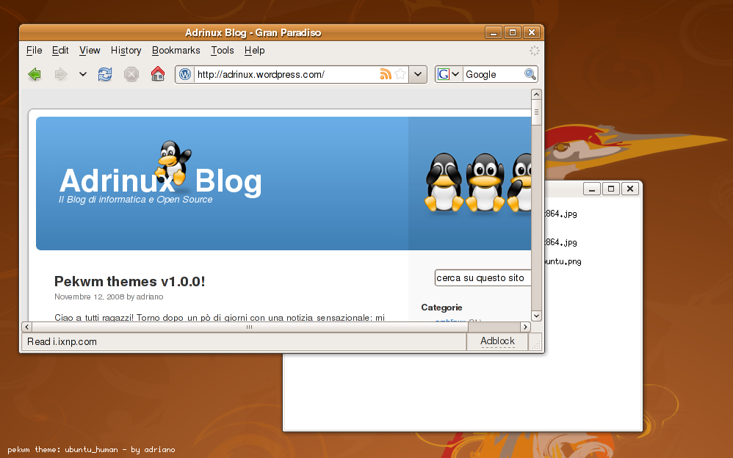Click the Adrinux Blog header title
Screen dimensions: 733x458
click(160, 181)
